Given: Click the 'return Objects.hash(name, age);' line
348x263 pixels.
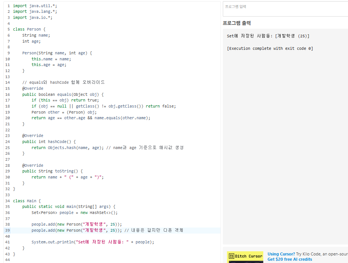Looking at the screenshot, I should point(67,148).
